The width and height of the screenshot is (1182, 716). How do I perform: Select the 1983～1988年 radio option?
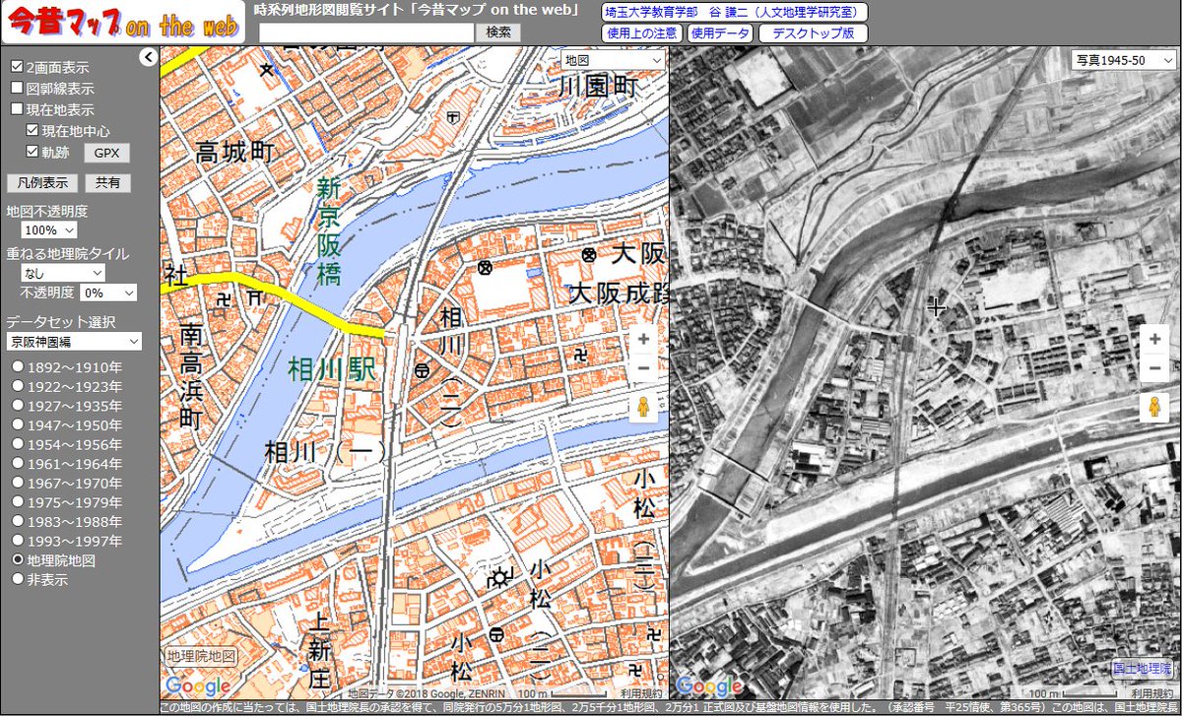(x=17, y=522)
